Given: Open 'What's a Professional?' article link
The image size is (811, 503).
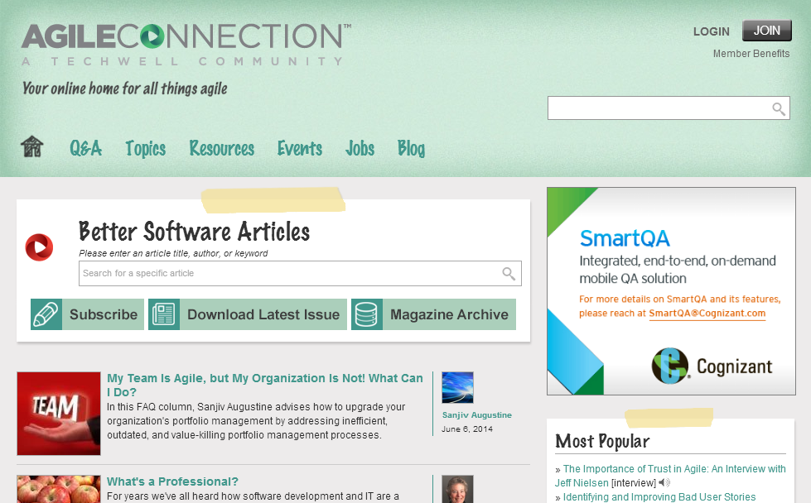Looking at the screenshot, I should click(x=172, y=481).
